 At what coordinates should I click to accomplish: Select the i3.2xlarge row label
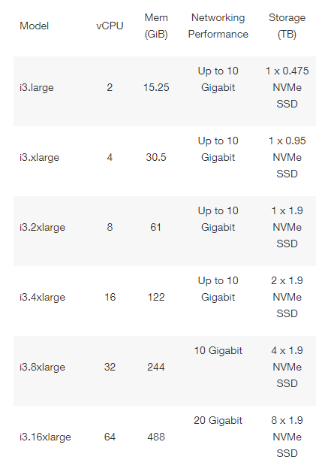[x=42, y=227]
